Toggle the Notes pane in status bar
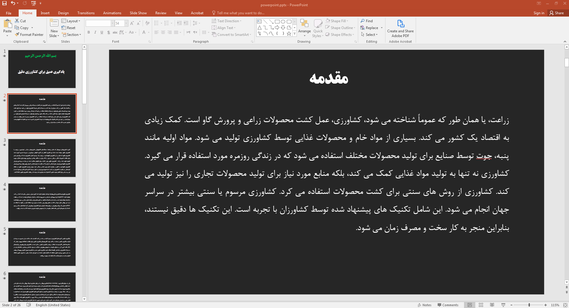 pyautogui.click(x=424, y=305)
